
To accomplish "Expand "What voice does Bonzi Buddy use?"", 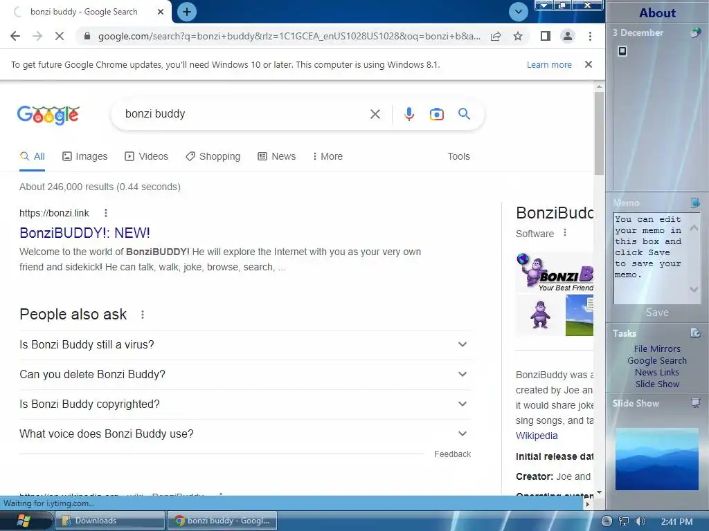I will click(245, 434).
